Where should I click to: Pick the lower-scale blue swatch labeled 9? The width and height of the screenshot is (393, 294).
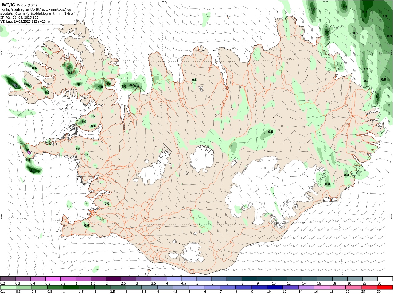click(x=259, y=287)
